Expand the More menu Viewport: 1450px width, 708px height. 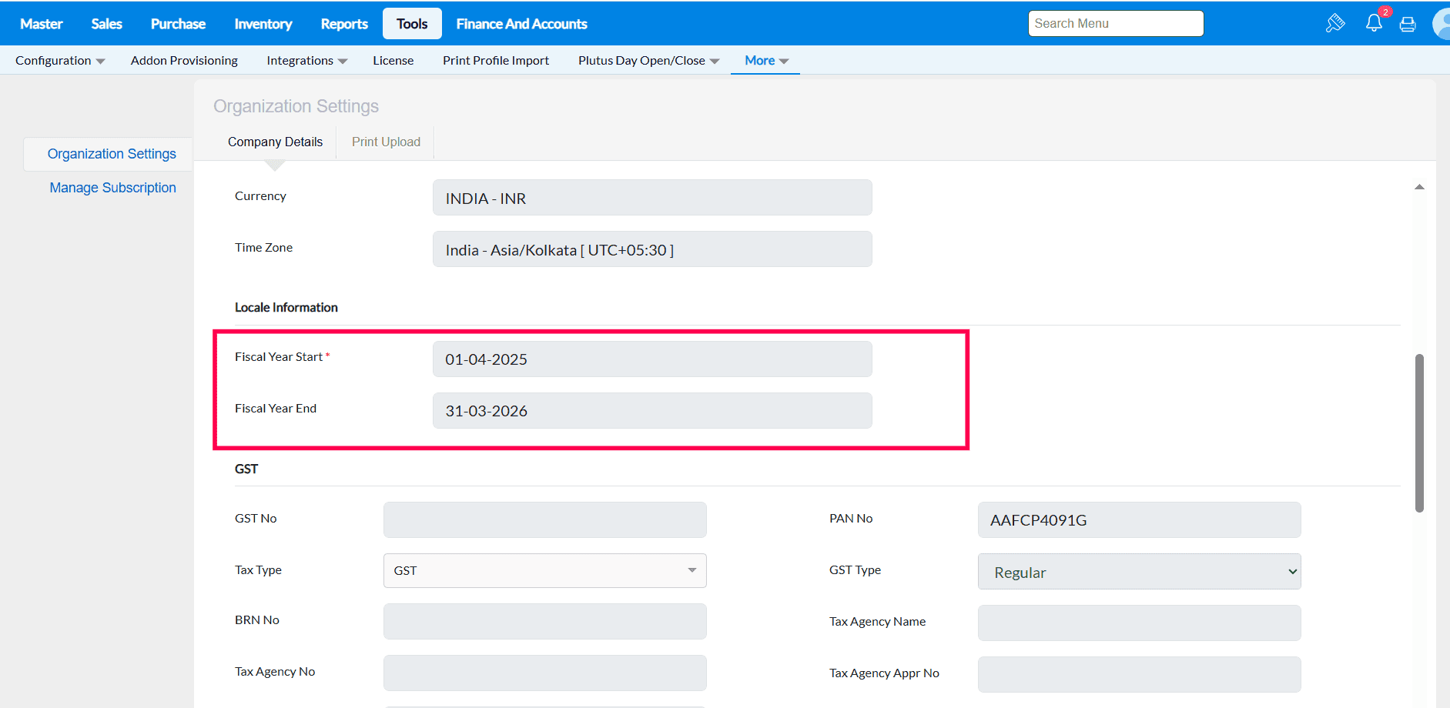766,61
